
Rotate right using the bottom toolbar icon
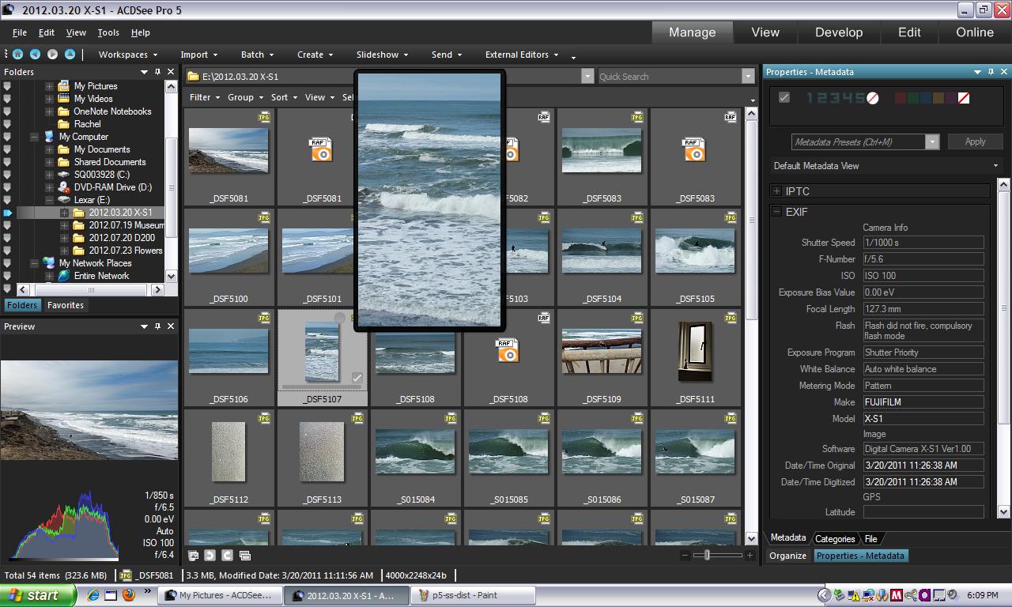[x=227, y=556]
